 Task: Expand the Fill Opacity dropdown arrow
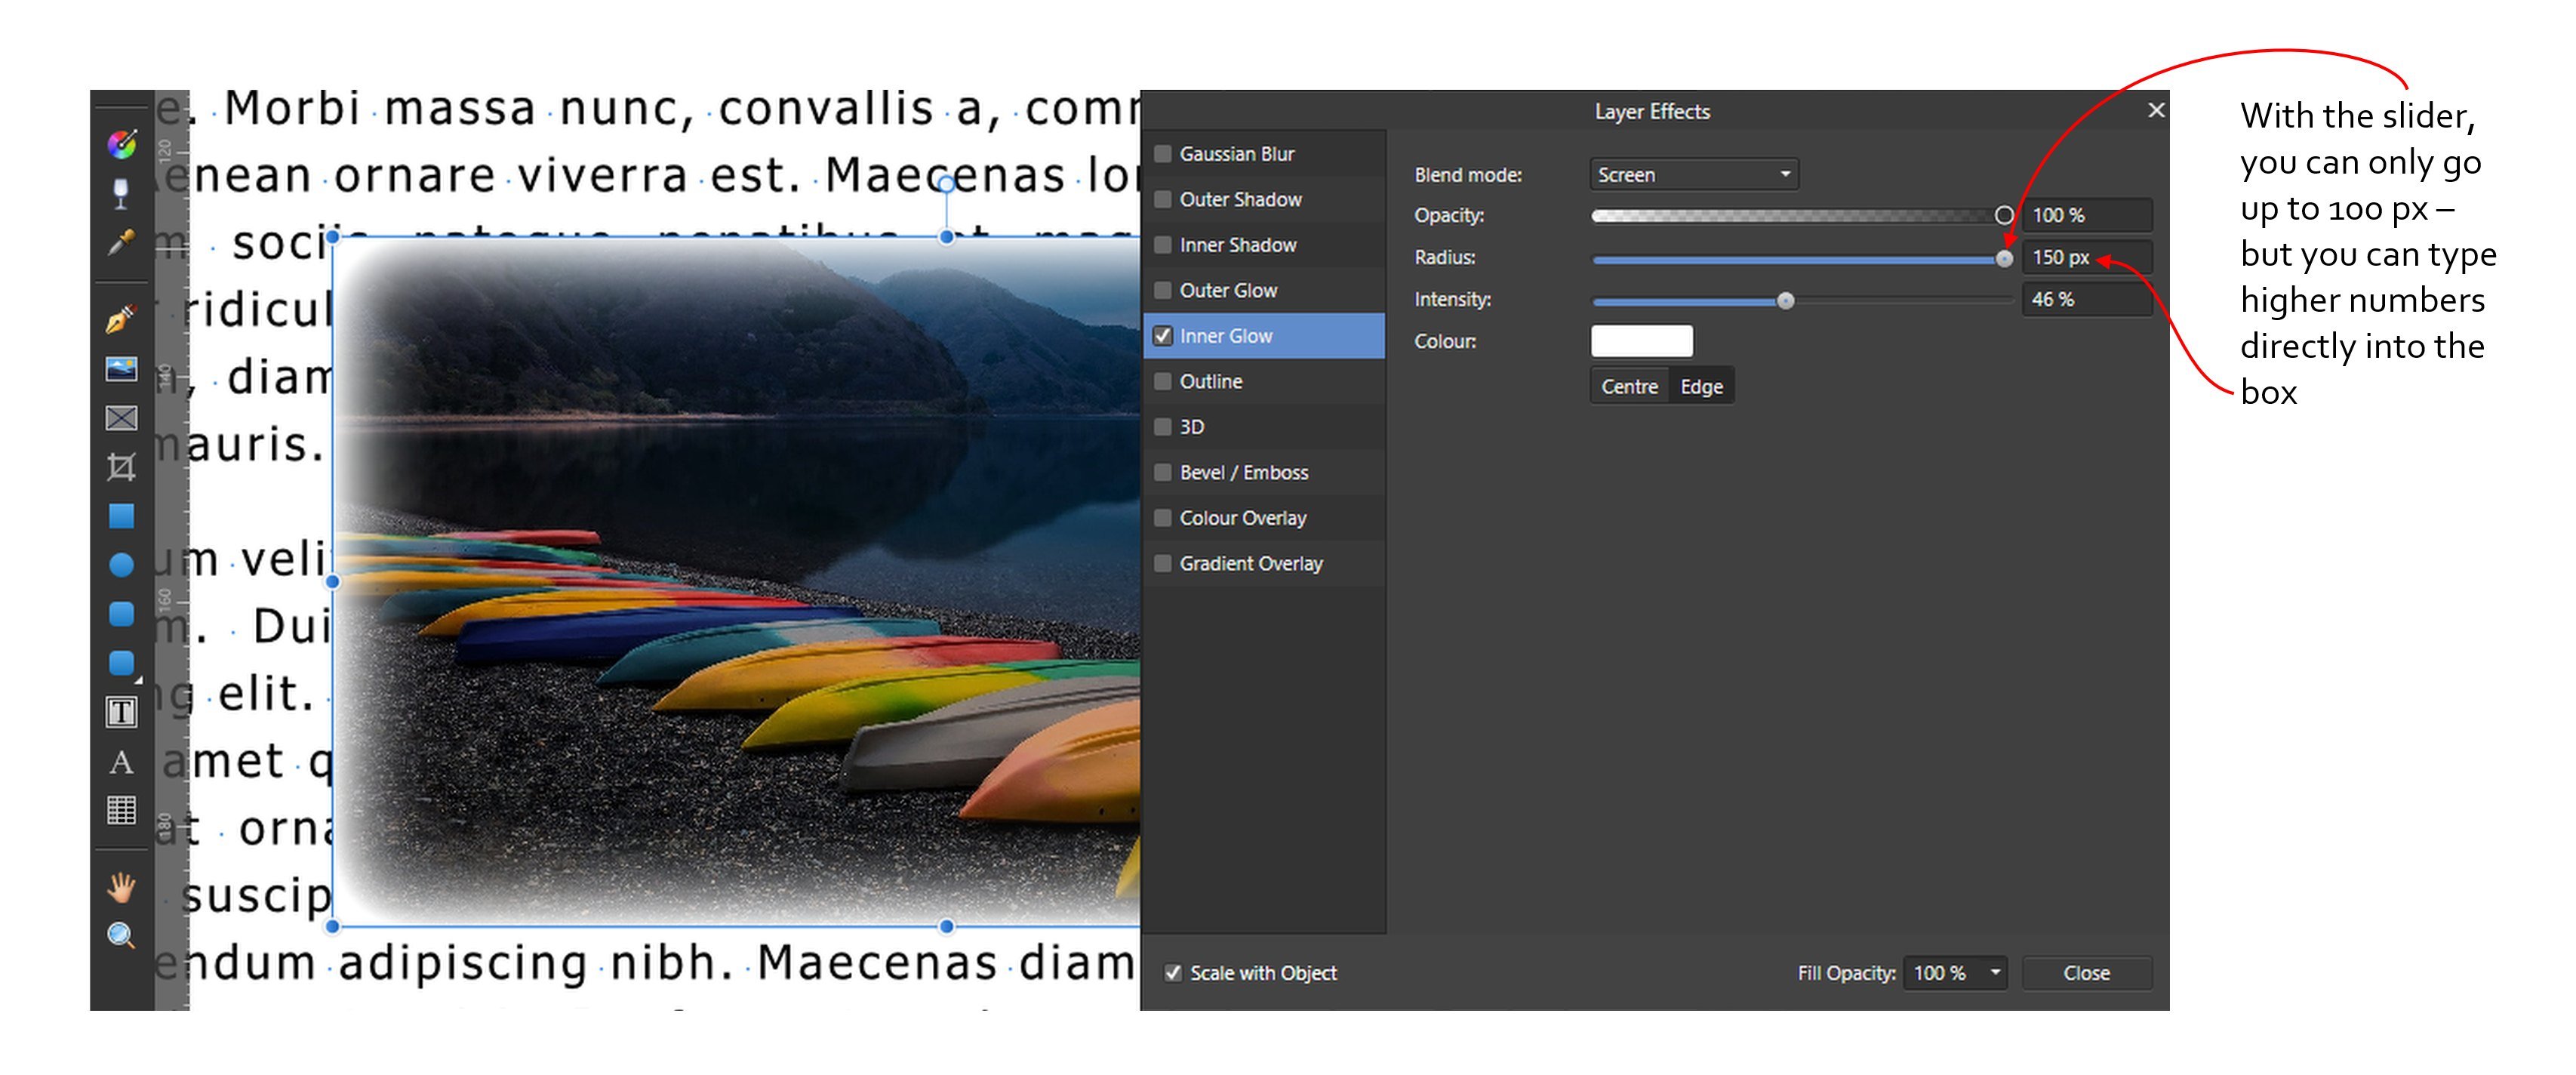[x=1995, y=973]
